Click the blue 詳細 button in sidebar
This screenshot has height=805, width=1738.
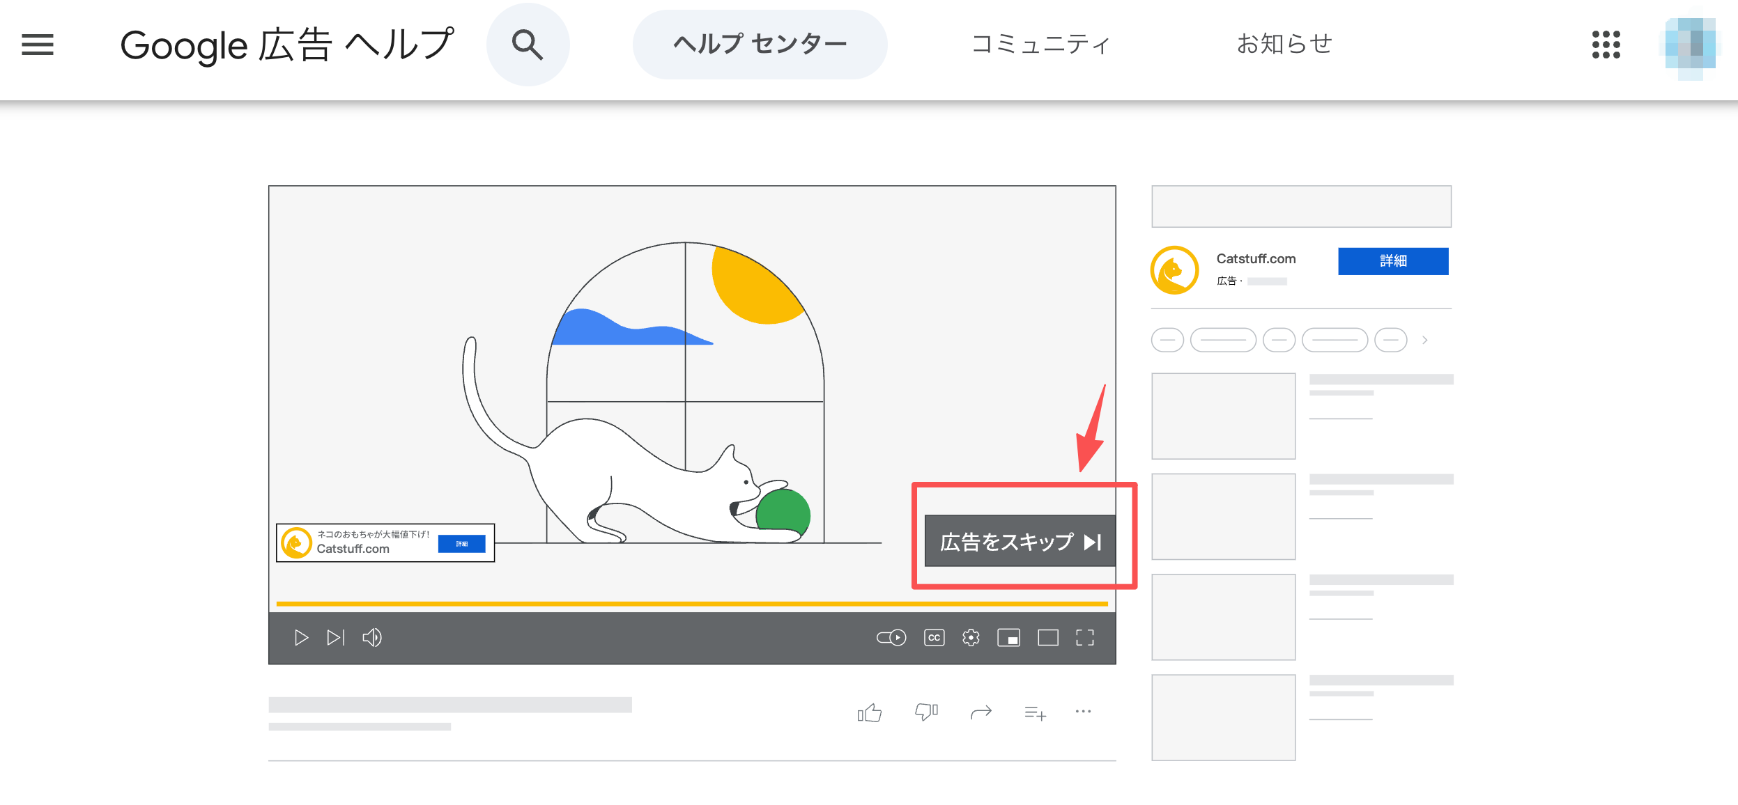(x=1393, y=261)
